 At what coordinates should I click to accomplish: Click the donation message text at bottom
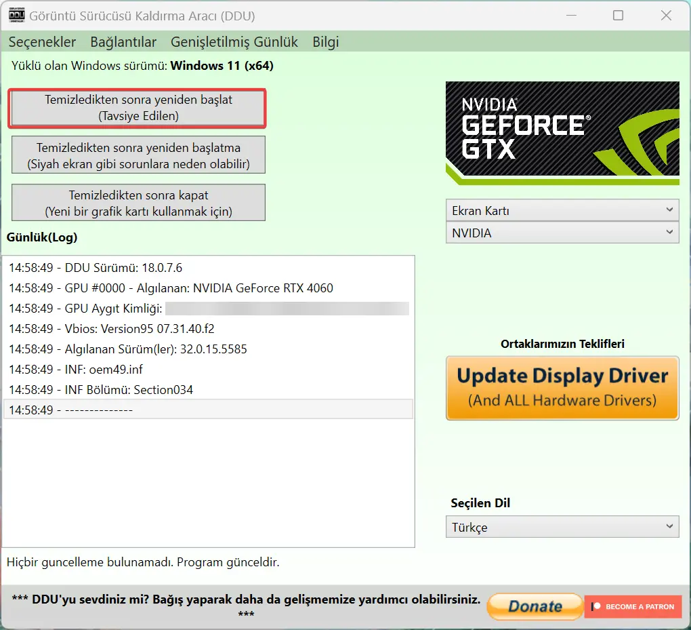point(246,606)
